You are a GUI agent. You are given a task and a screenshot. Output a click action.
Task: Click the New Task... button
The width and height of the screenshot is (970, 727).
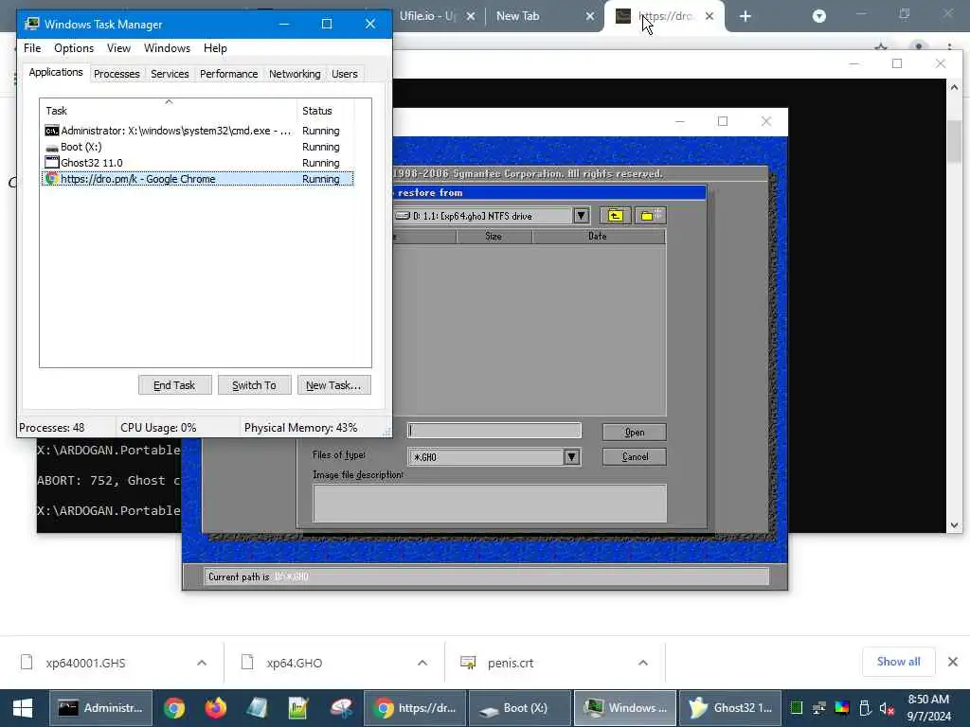pyautogui.click(x=333, y=385)
